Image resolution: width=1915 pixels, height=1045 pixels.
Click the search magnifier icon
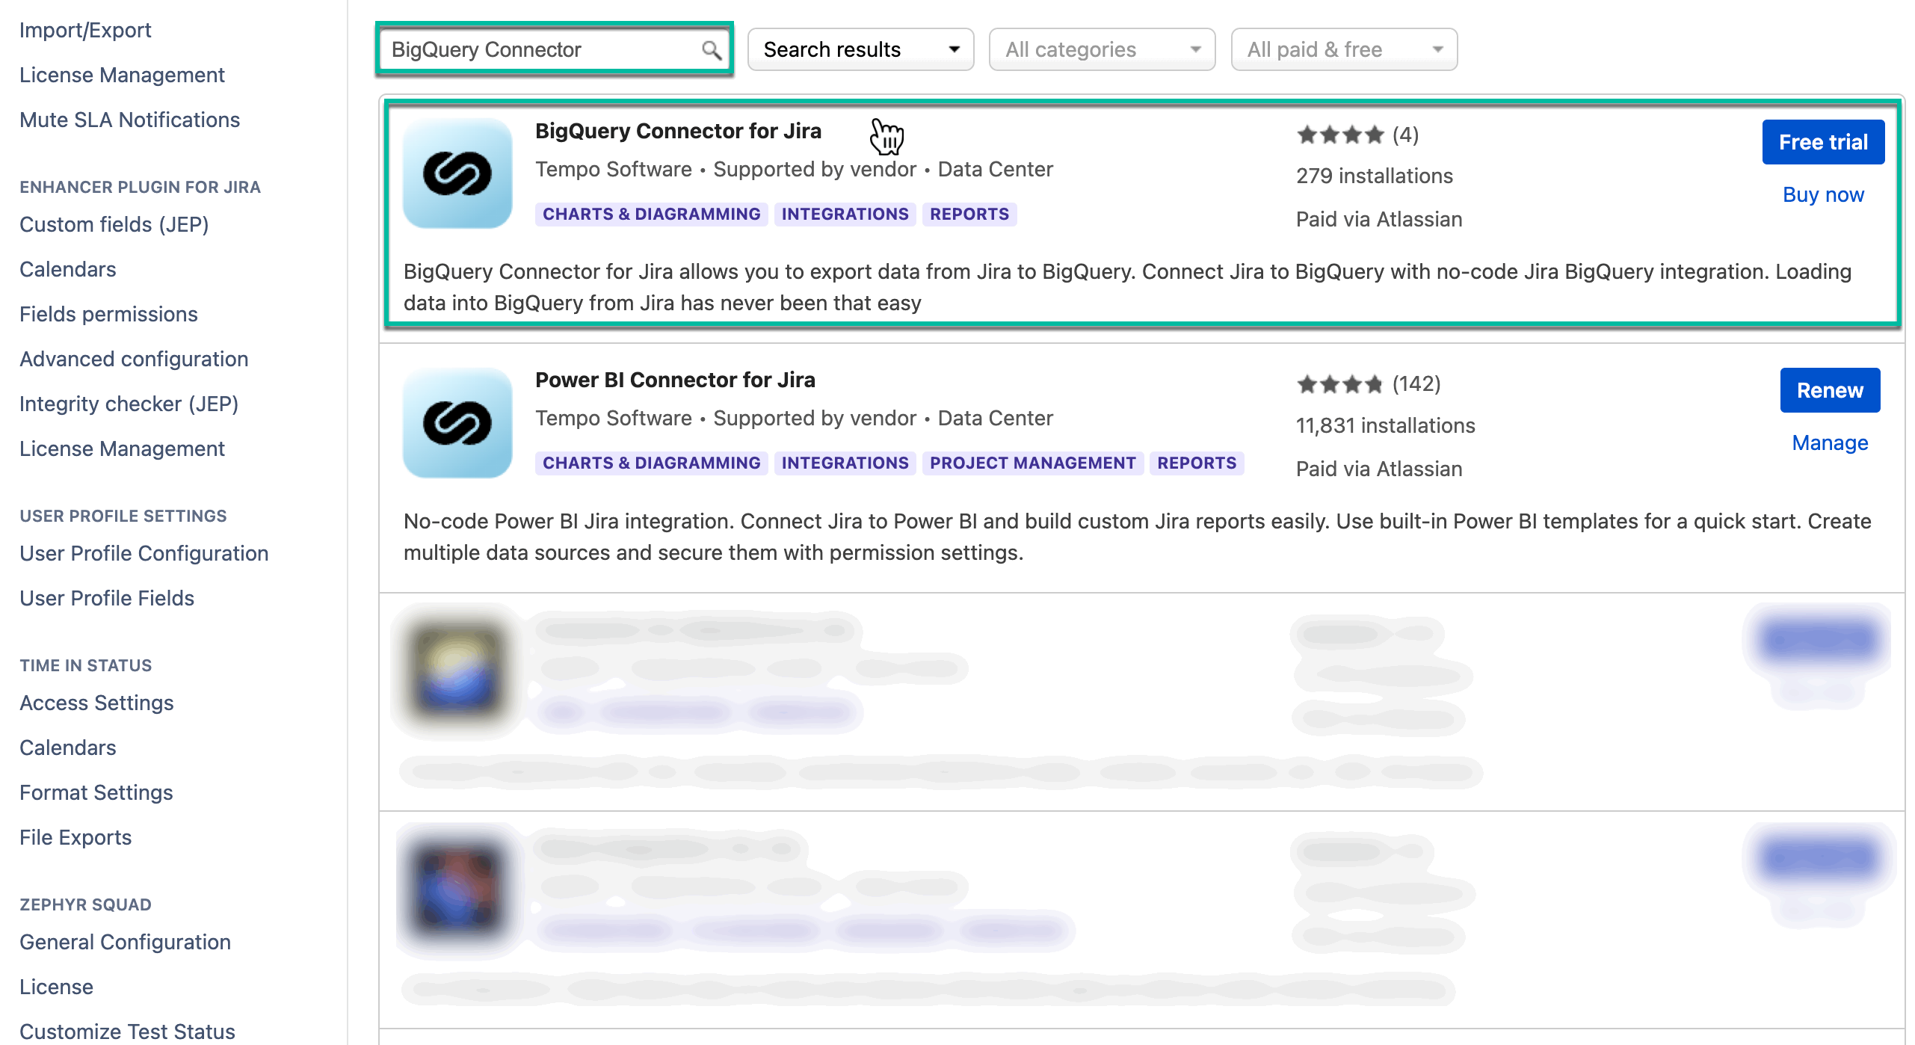(x=711, y=50)
